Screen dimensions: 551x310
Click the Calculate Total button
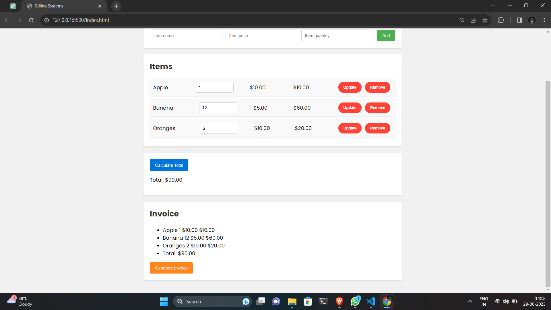pyautogui.click(x=169, y=165)
